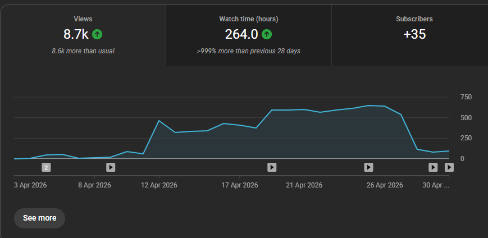488x238 pixels.
Task: Switch to Watch time (hours) tab
Action: point(249,35)
